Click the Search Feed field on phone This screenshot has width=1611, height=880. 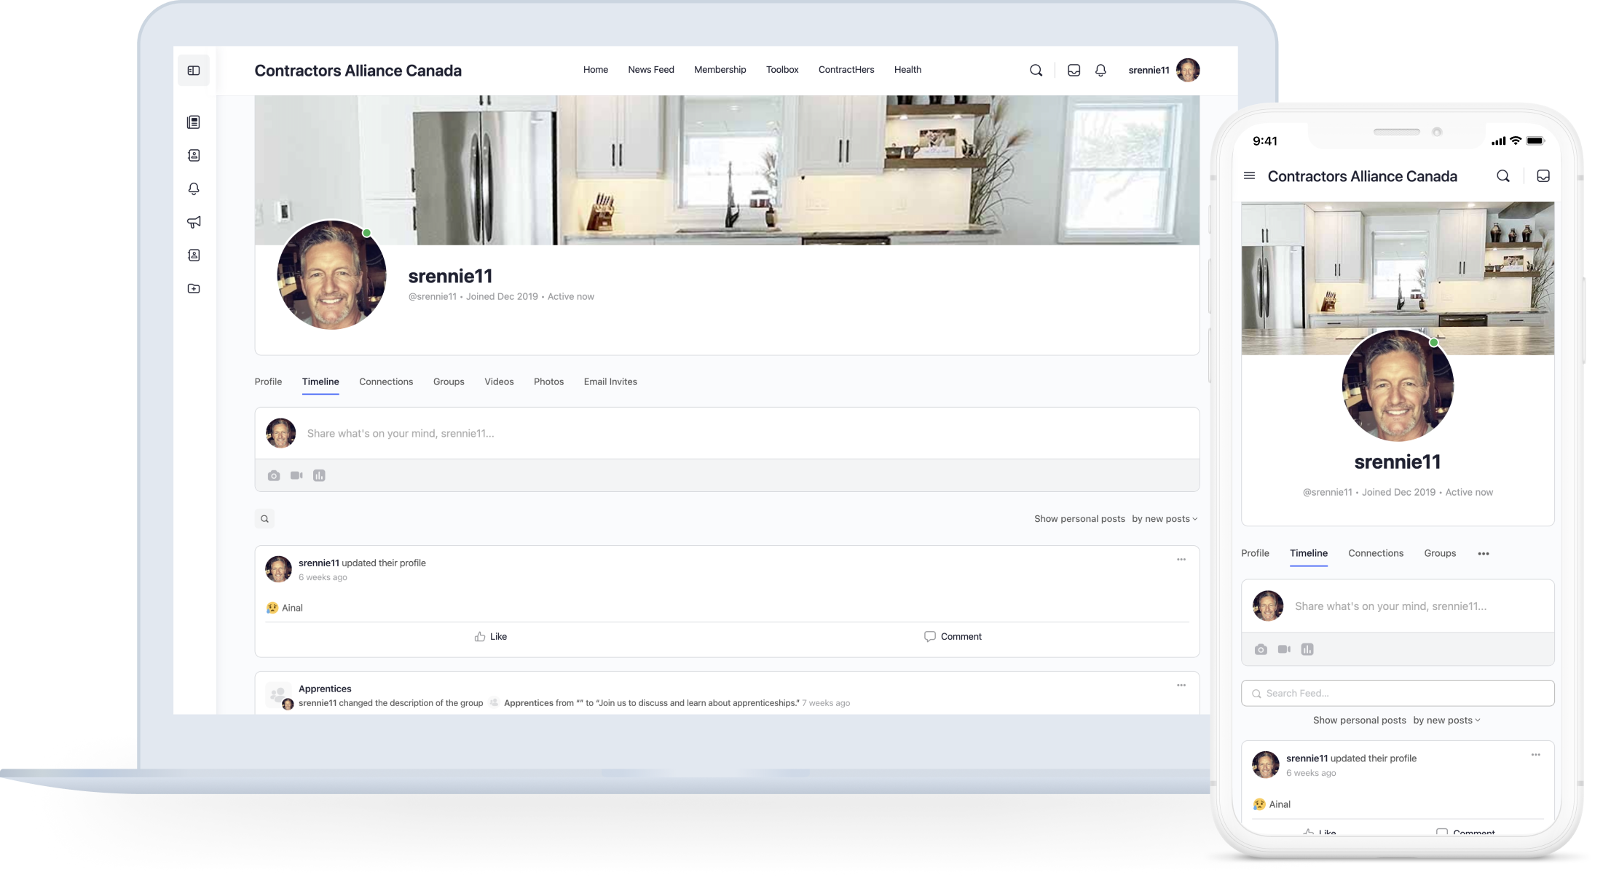1398,693
